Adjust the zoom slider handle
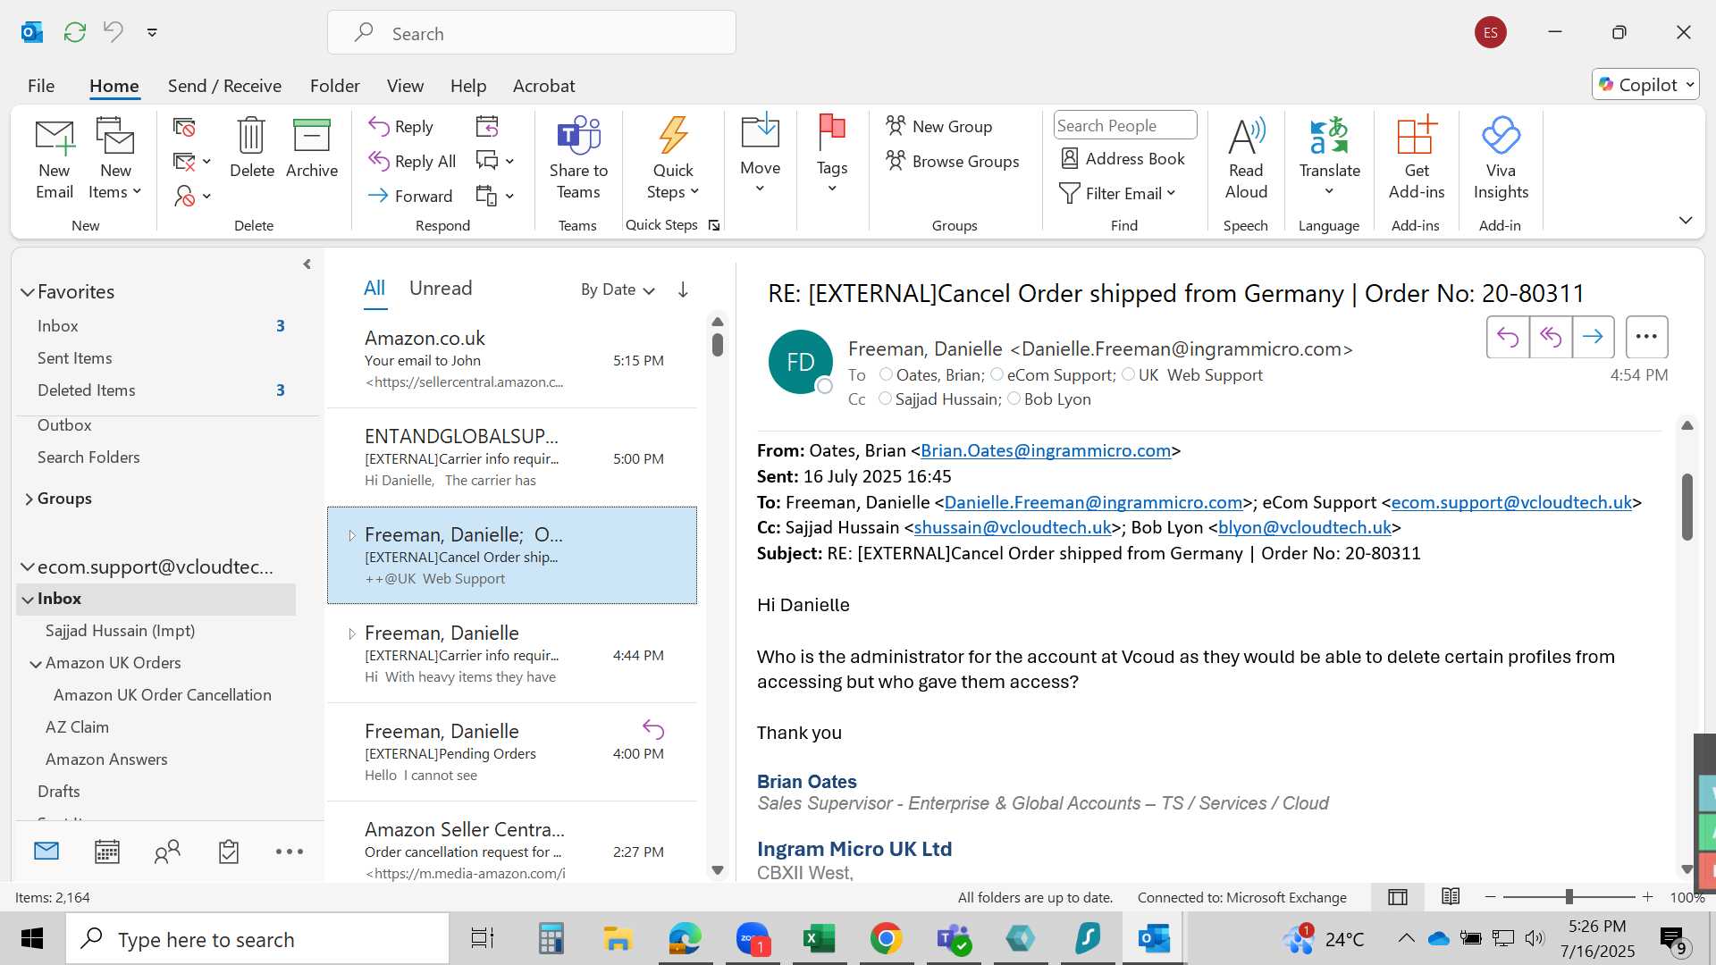 coord(1569,896)
